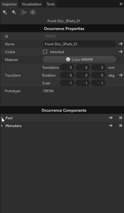Image resolution: width=124 pixels, height=213 pixels.
Task: Click the arrow next to Name field
Action: coord(121,44)
